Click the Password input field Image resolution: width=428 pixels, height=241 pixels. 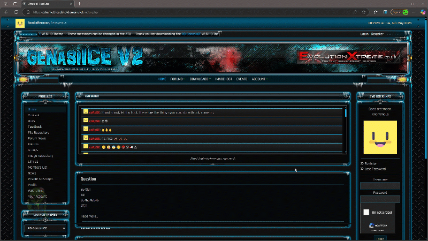(x=380, y=199)
